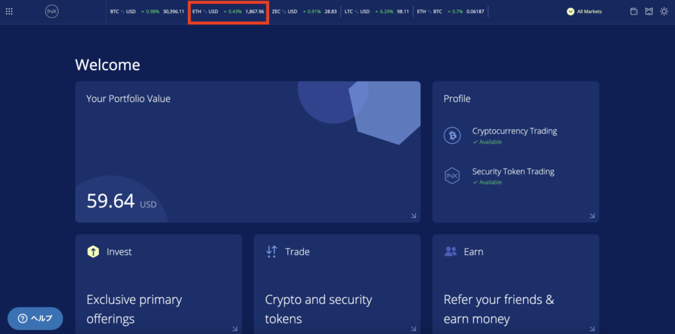Viewport: 675px width, 334px height.
Task: Open the apps grid menu
Action: point(9,11)
